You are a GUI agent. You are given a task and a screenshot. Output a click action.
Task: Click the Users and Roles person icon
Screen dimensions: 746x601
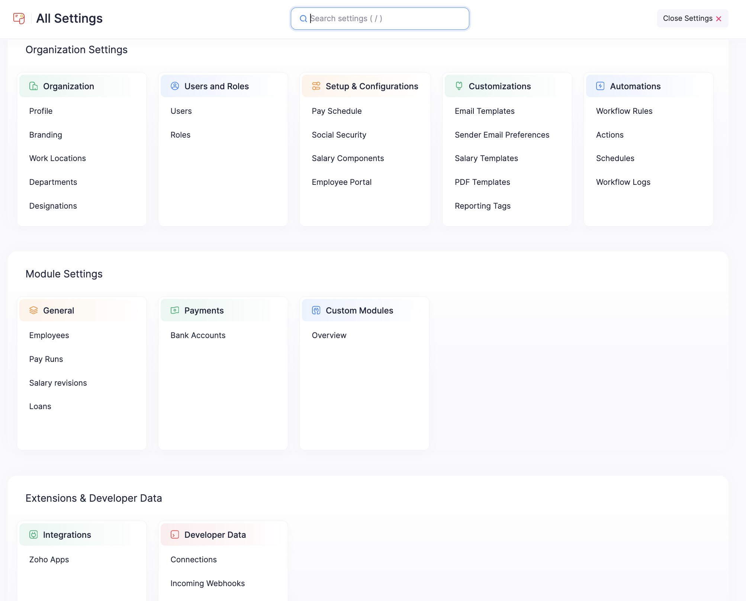tap(175, 86)
